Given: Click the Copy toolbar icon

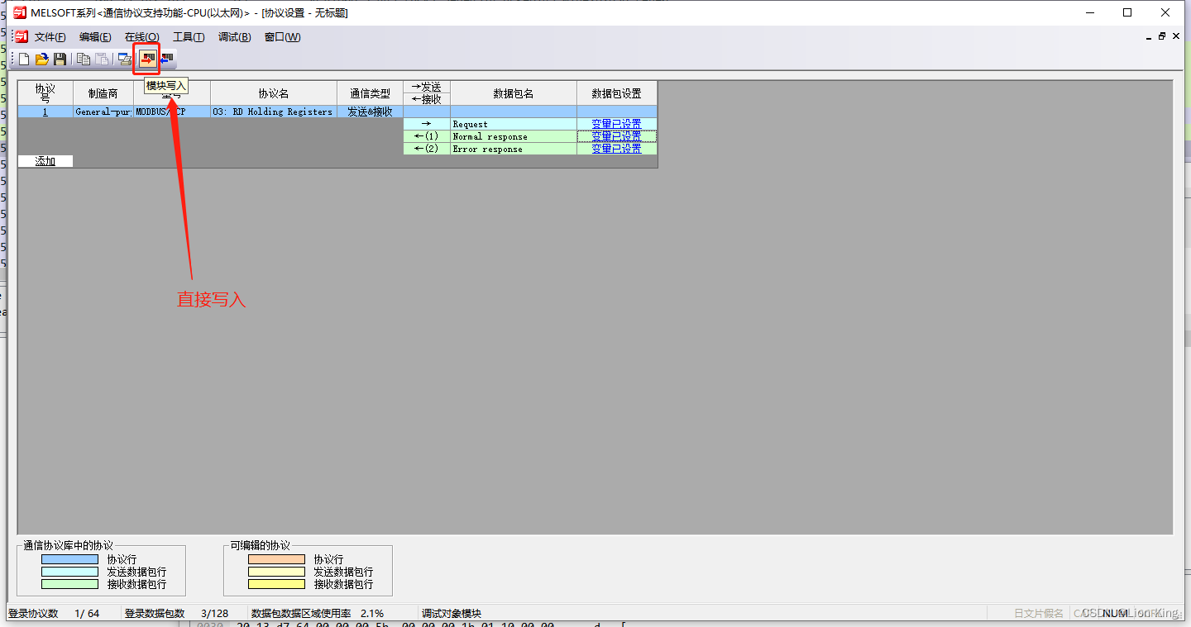Looking at the screenshot, I should 83,58.
